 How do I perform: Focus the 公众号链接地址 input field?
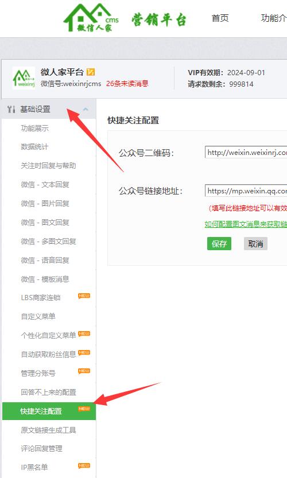pos(246,191)
